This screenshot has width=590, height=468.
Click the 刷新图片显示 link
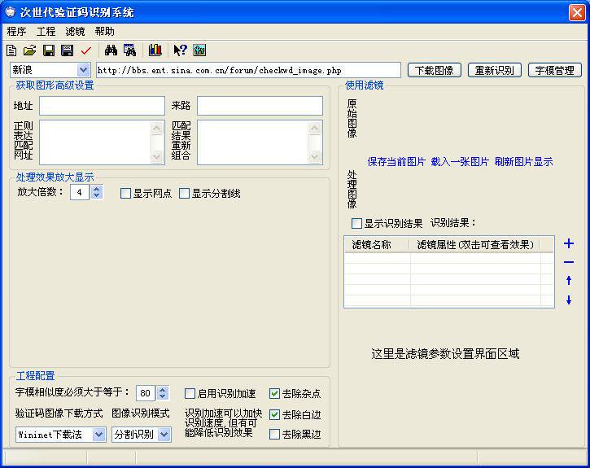pyautogui.click(x=523, y=162)
